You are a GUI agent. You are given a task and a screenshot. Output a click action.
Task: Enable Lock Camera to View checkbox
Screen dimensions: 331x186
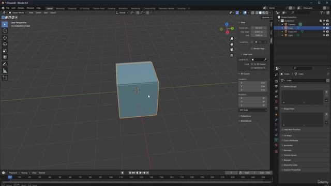[x=252, y=68]
